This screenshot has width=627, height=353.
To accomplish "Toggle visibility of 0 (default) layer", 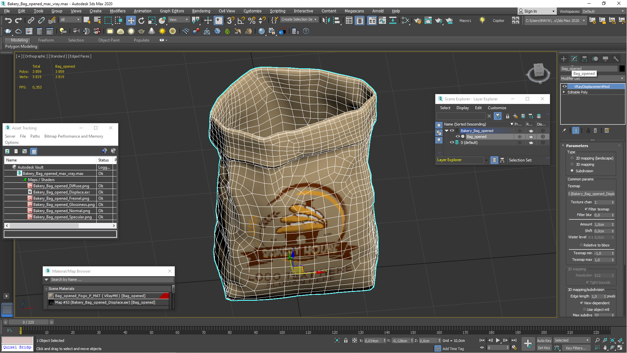I will pos(452,143).
